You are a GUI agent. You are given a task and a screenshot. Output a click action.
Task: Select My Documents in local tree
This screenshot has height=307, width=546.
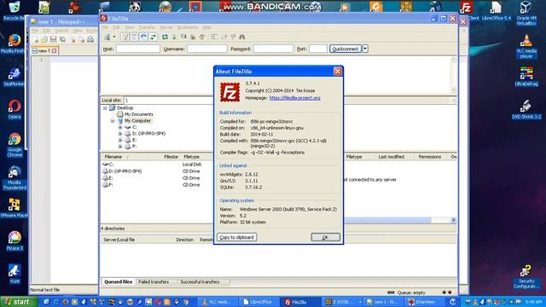(138, 114)
